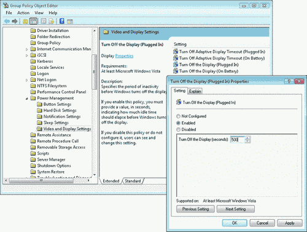Click scroll-up arrow of the tree pane
Image resolution: width=307 pixels, height=232 pixels.
click(95, 31)
